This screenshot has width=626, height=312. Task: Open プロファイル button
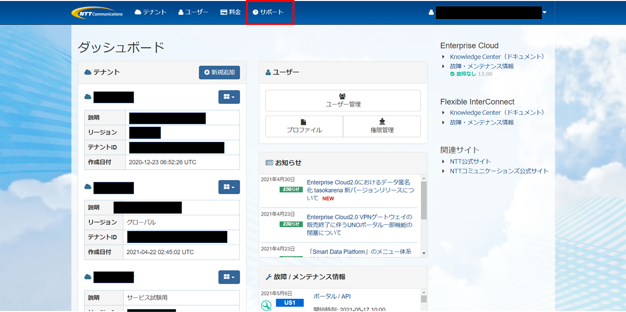(304, 126)
